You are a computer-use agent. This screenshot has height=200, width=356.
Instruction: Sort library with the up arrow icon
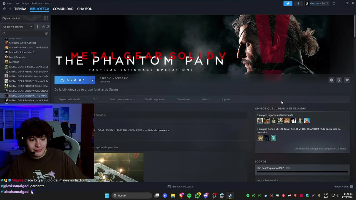[x=37, y=27]
